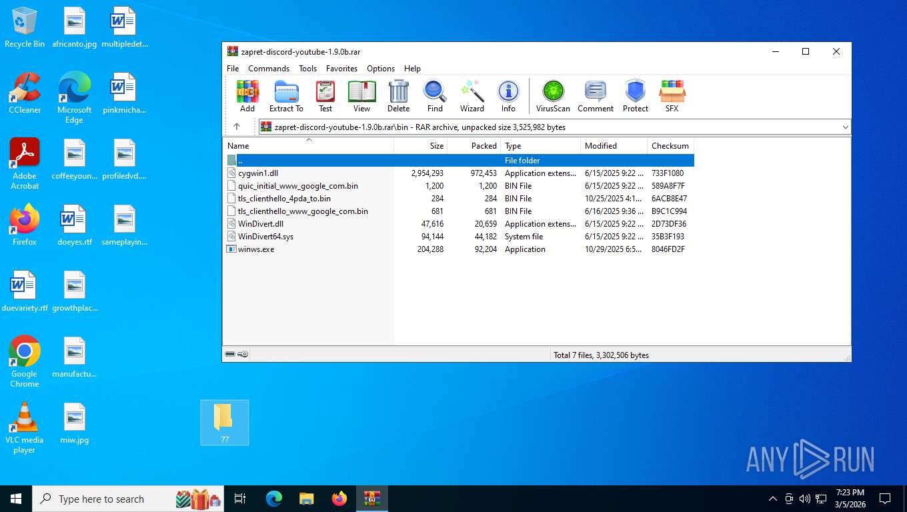Launch the Wizard tool
Viewport: 907px width, 512px height.
click(x=472, y=96)
